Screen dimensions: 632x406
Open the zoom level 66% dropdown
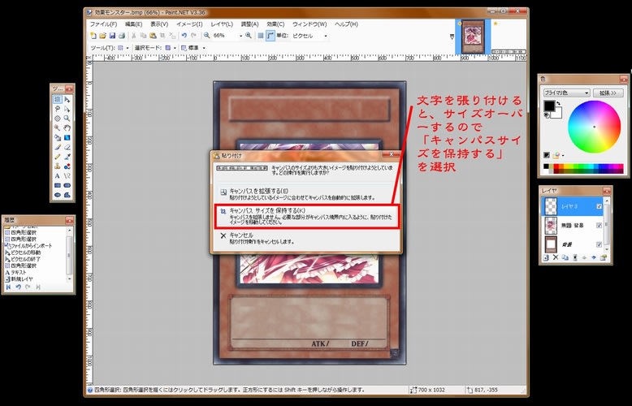[241, 36]
